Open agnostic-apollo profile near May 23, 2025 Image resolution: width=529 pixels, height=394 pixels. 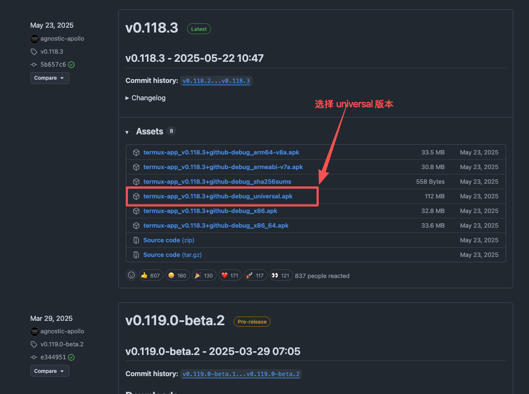(62, 39)
